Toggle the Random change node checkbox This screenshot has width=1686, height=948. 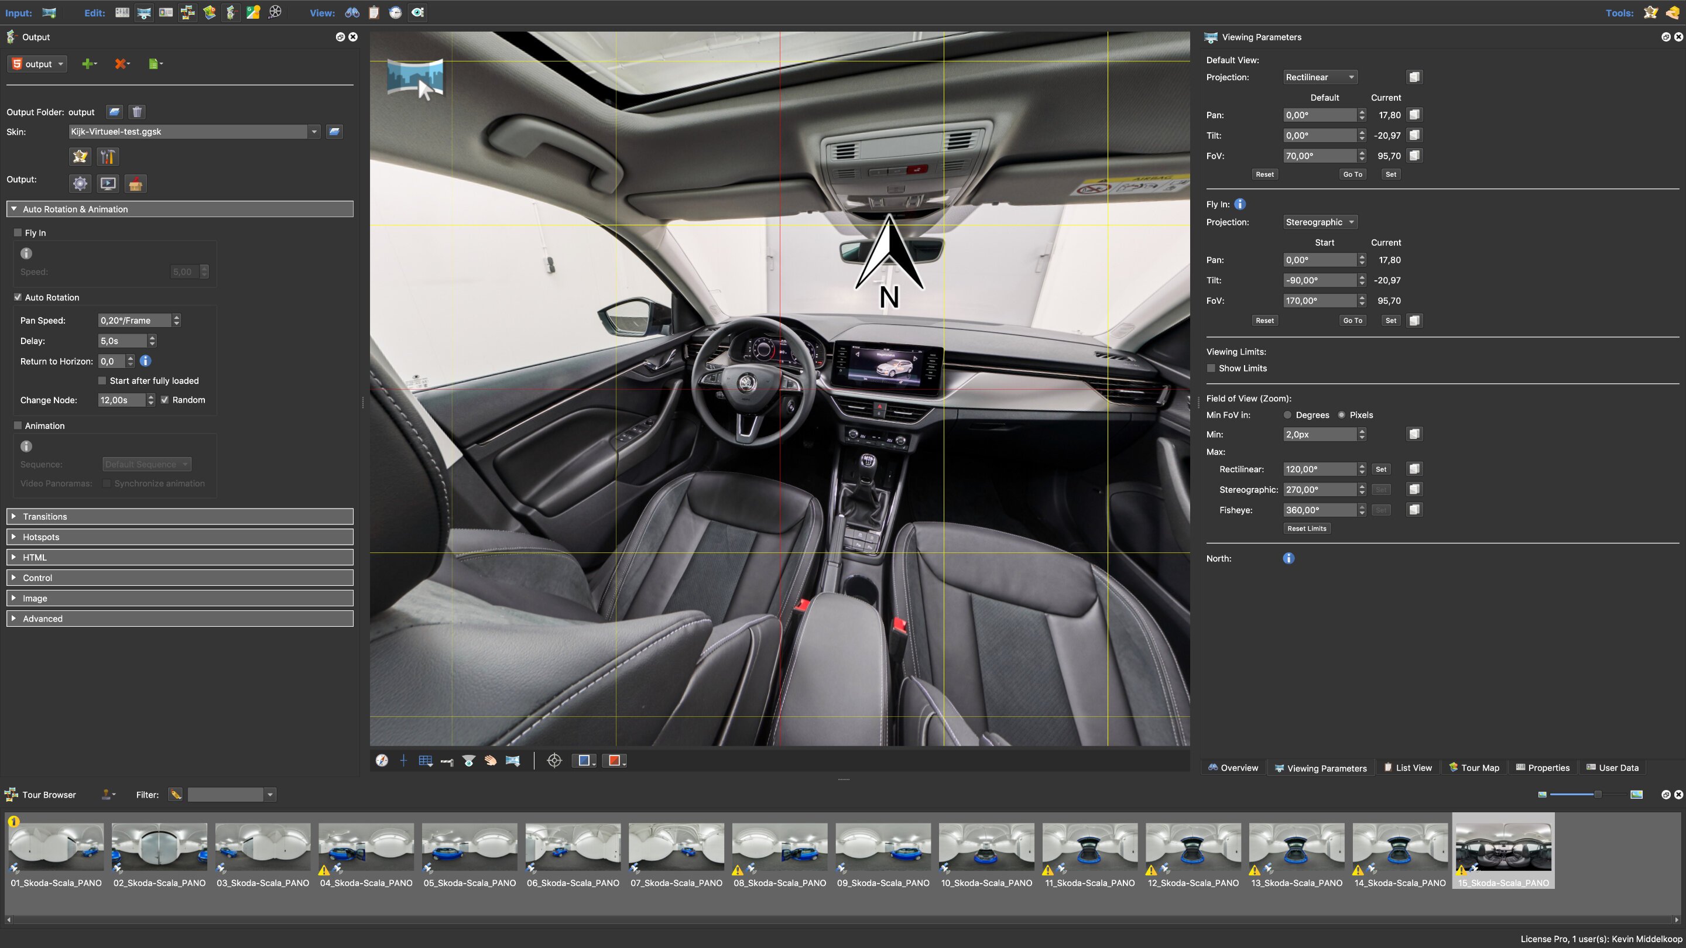tap(165, 400)
